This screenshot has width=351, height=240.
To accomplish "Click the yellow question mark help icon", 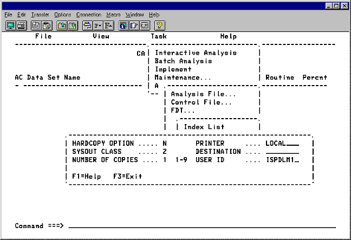I will point(160,25).
